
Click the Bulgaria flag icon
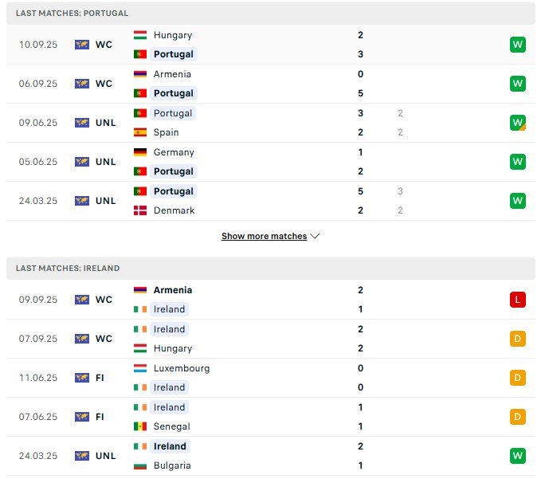pyautogui.click(x=140, y=465)
